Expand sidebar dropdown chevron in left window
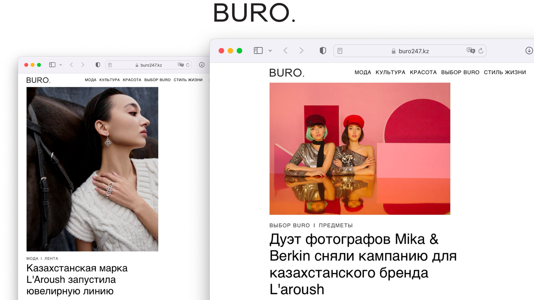534x300 pixels. [x=61, y=65]
